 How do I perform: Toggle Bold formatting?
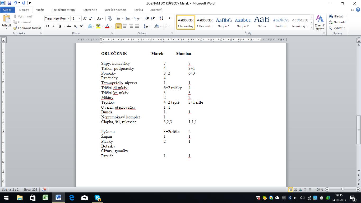pyautogui.click(x=47, y=26)
